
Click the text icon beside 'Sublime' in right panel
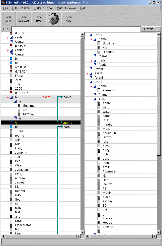coord(99,43)
